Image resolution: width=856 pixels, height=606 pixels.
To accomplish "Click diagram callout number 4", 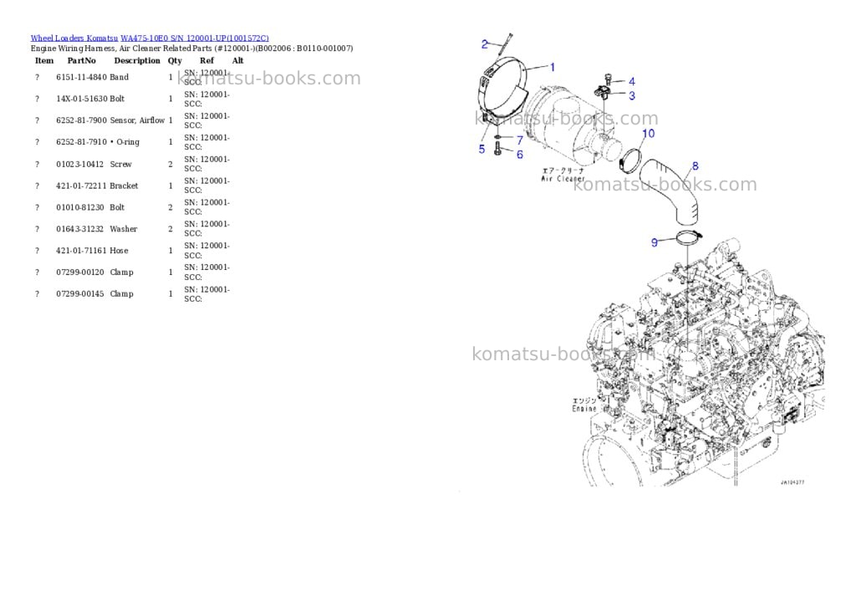I will [632, 81].
